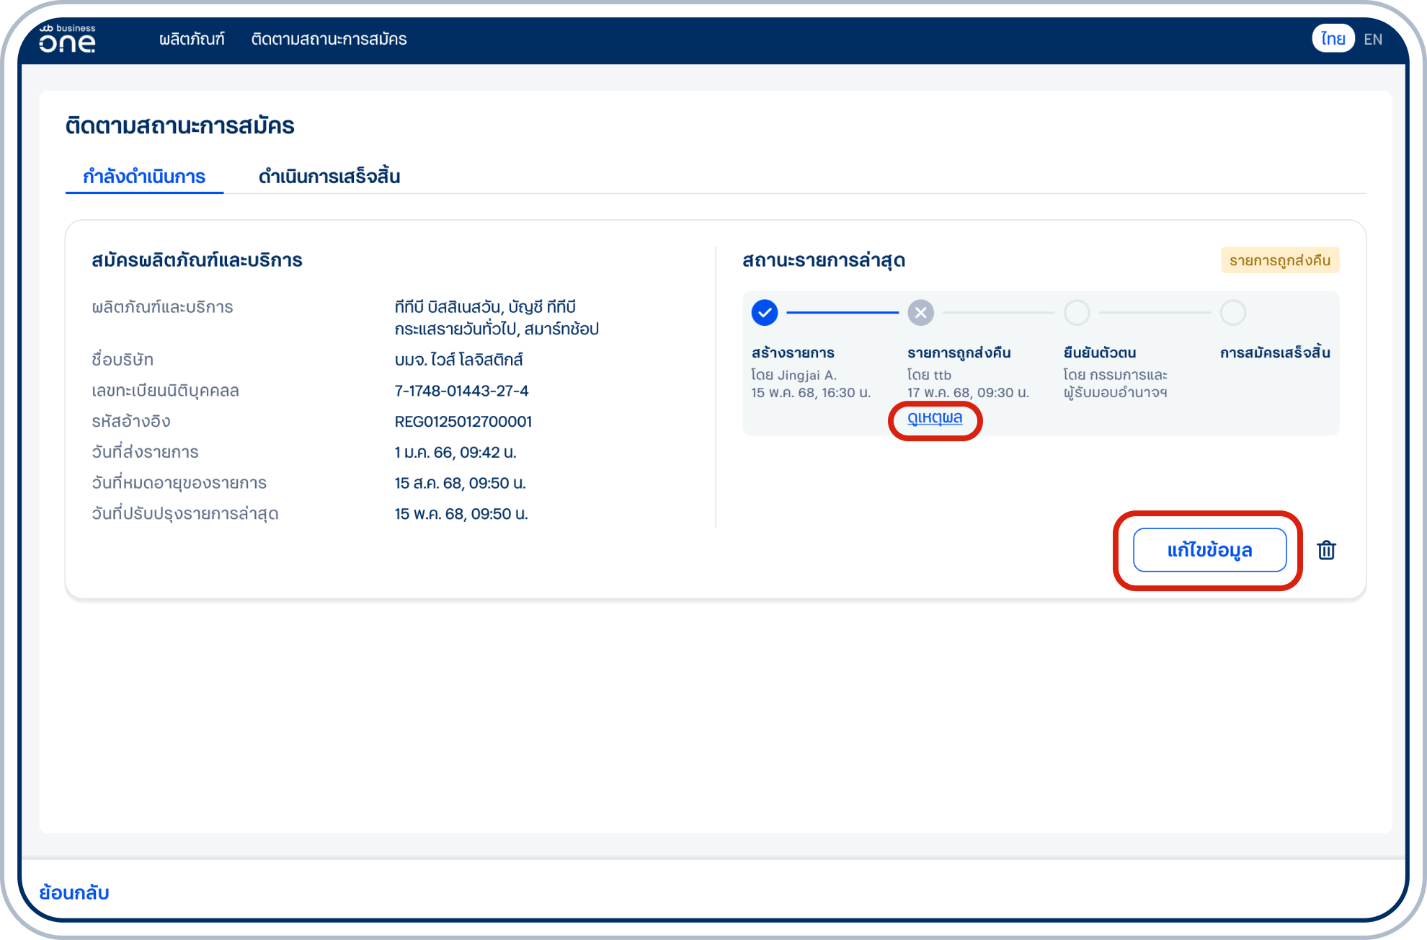Click the รายการถูกส่งคืน step label
The image size is (1427, 940).
point(959,352)
